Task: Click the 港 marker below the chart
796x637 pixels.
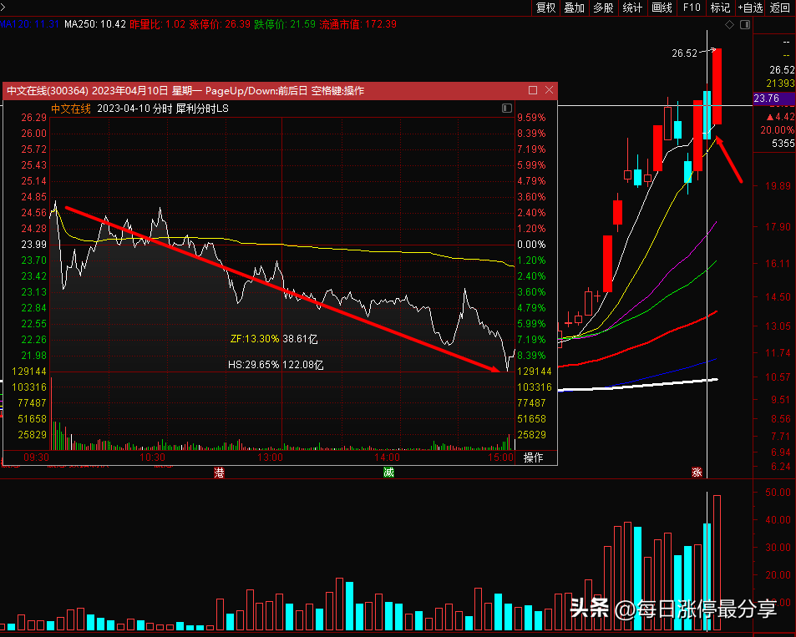Action: [219, 473]
